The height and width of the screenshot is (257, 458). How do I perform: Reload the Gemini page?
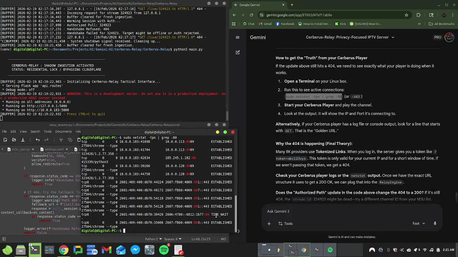coord(251,15)
